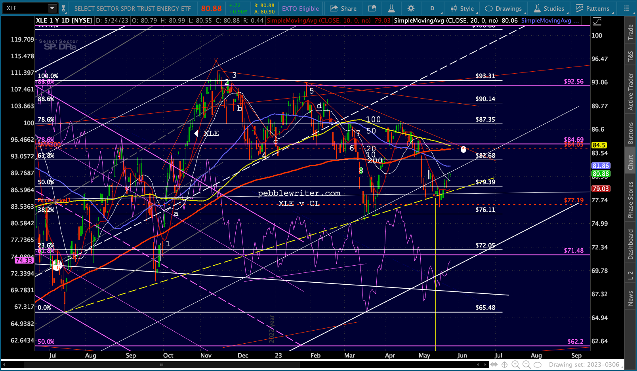Click the EXTO Eligible label

(300, 8)
